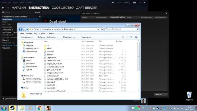The width and height of the screenshot is (197, 111).
Task: Click 'steamapps' in the address breadcrumb
Action: pyautogui.click(x=46, y=29)
